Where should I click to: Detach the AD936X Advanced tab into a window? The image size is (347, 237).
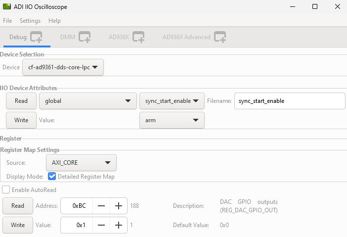[220, 37]
